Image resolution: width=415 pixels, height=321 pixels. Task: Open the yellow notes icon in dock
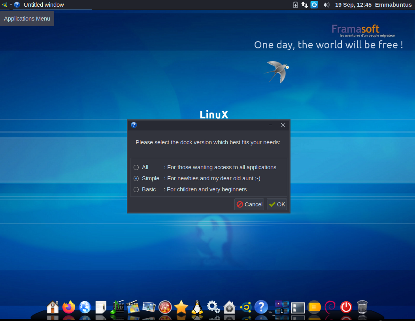coord(314,307)
